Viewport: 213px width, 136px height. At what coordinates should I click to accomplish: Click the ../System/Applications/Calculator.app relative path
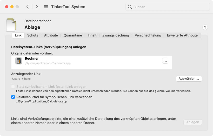(x=42, y=101)
